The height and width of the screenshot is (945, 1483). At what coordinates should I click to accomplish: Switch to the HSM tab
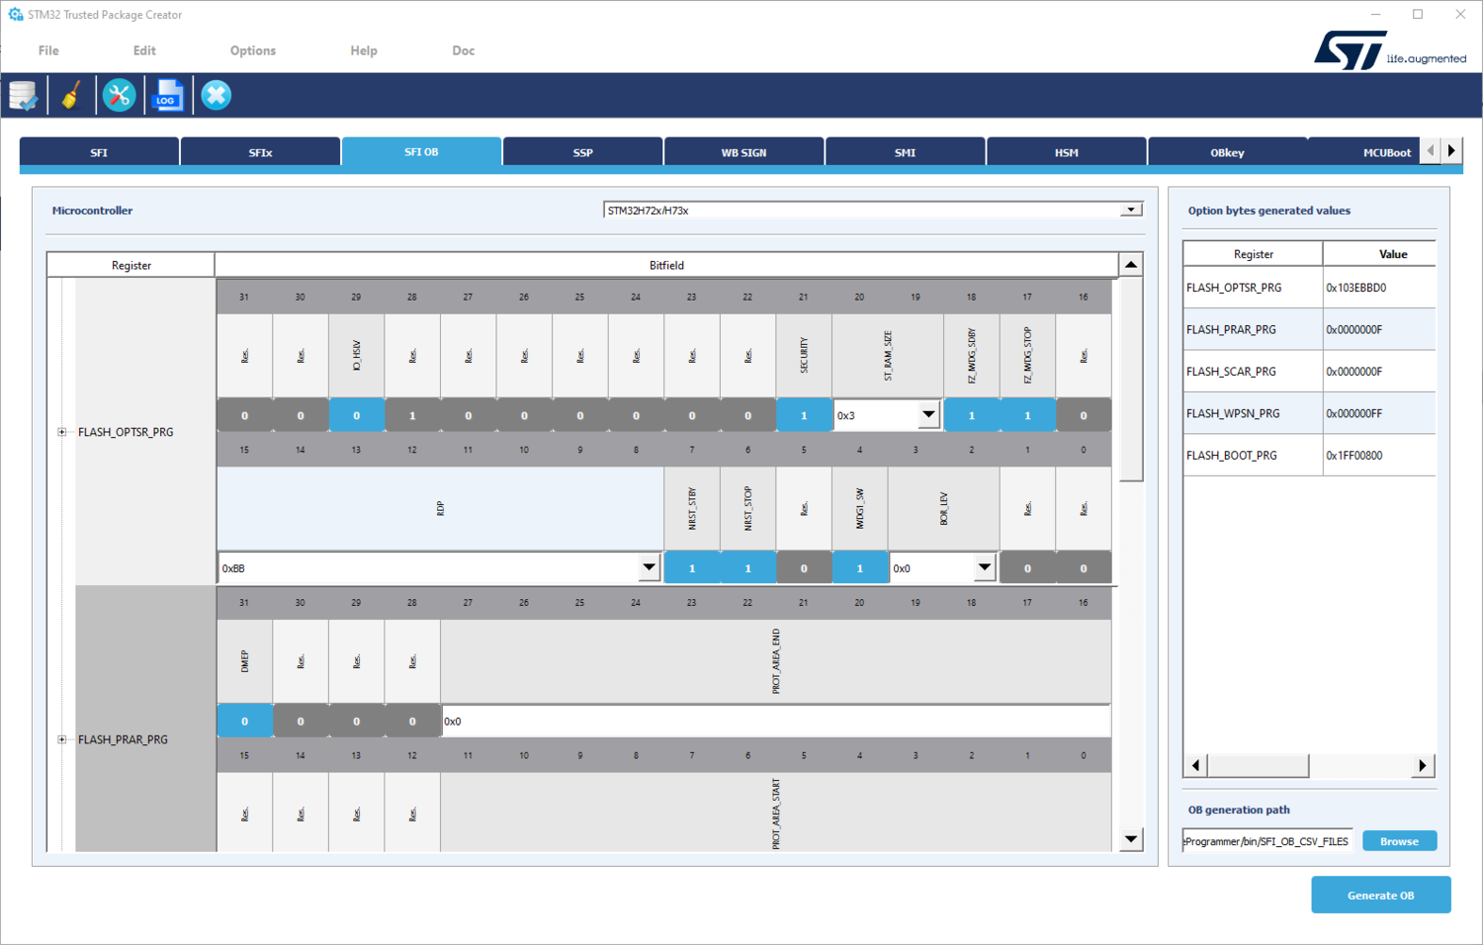tap(1066, 152)
